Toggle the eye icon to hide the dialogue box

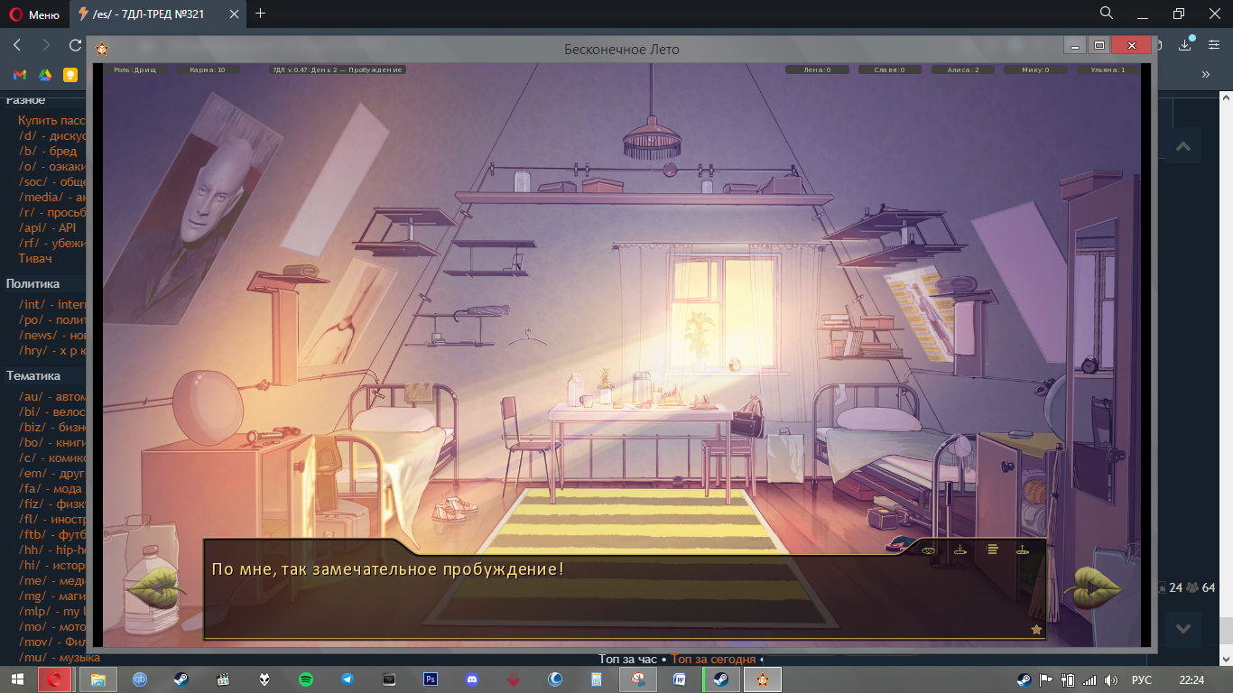(929, 550)
